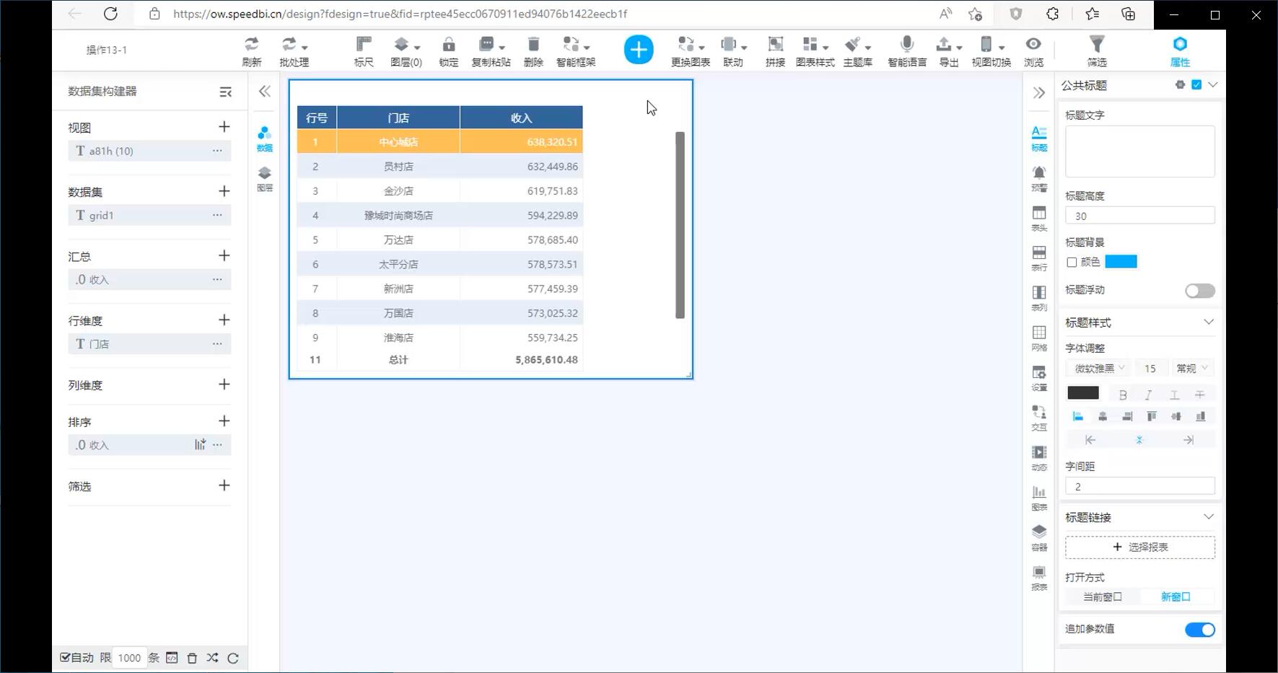Check the 标题背景 颜色 checkbox
The height and width of the screenshot is (673, 1278).
point(1072,263)
